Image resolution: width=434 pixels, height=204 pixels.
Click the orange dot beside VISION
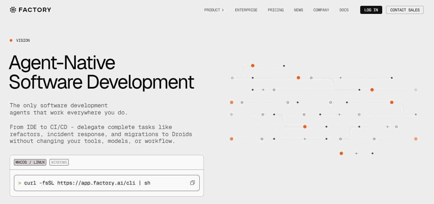tap(11, 40)
